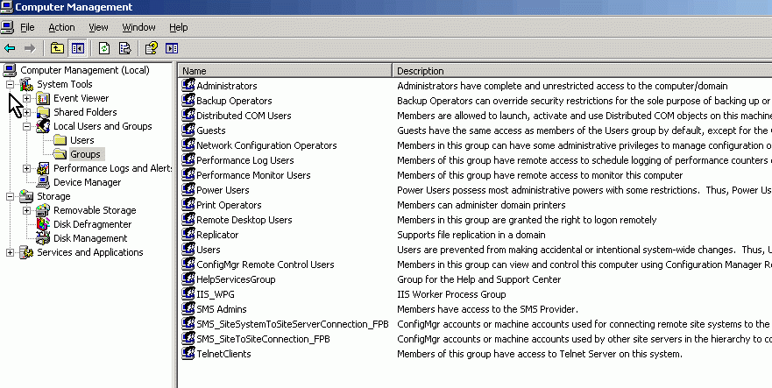This screenshot has height=388, width=772.
Task: Click the Back arrow toolbar icon
Action: 10,48
